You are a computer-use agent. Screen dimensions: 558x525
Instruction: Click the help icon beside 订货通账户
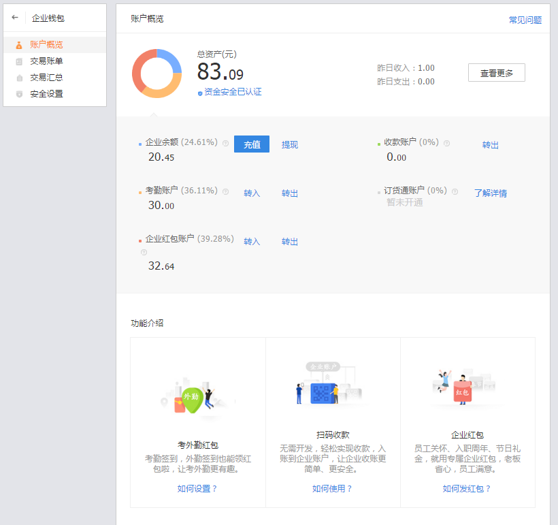pos(455,191)
